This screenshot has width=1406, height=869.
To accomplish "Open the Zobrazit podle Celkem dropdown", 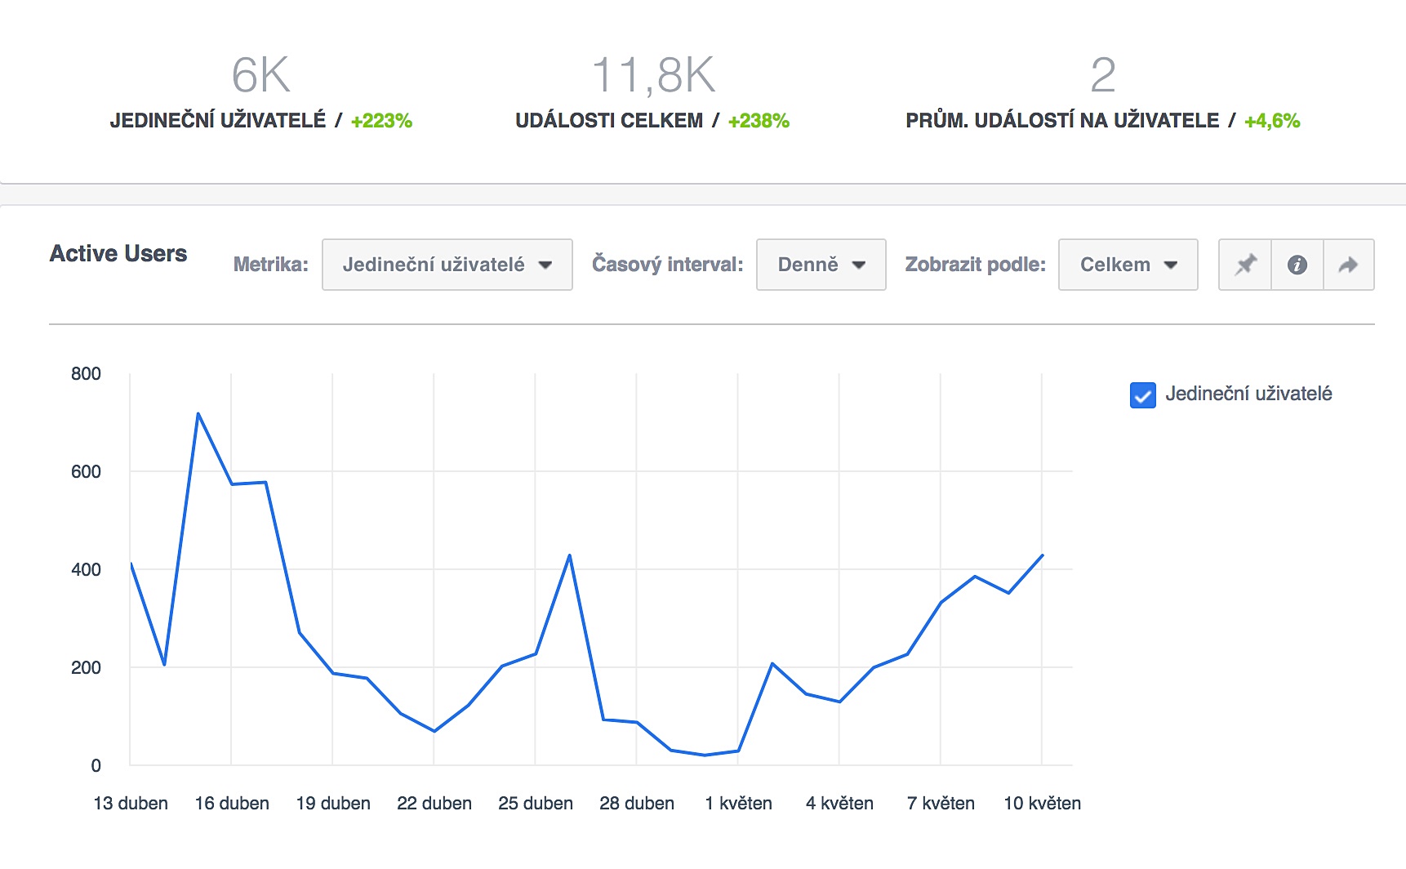I will coord(1128,265).
